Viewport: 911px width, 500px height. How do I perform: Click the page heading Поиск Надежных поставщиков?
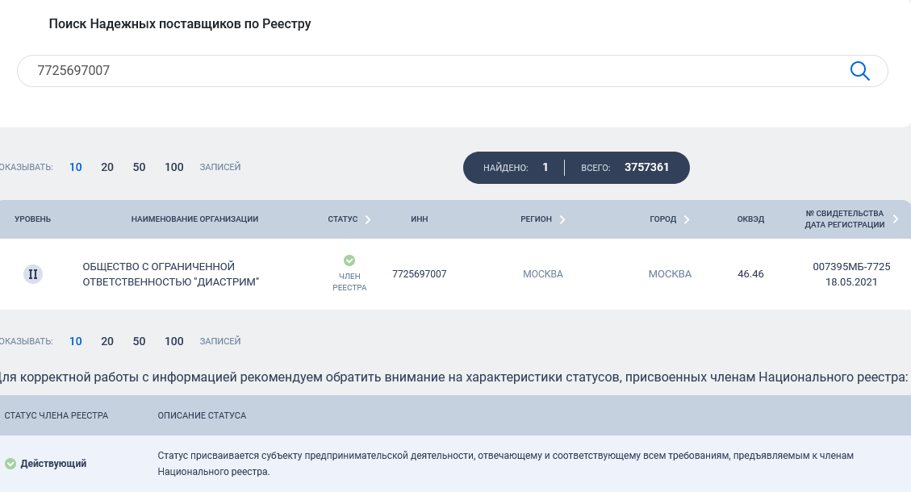179,24
